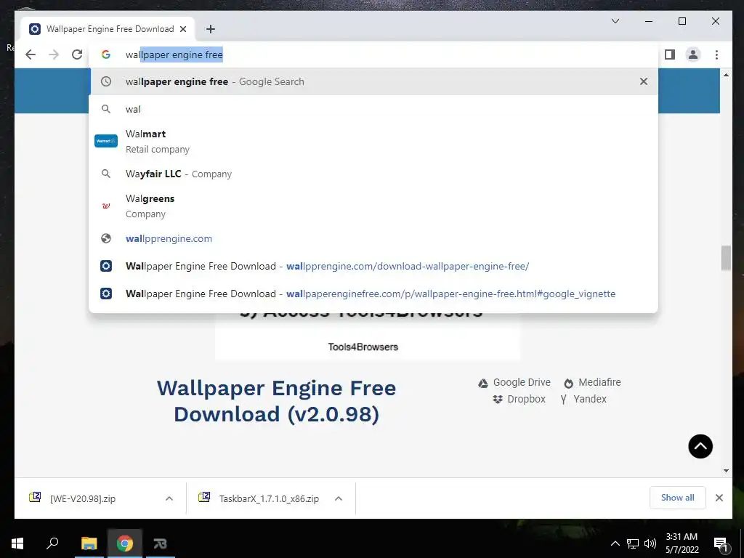Click the red Walgreens logo icon
Image resolution: width=744 pixels, height=558 pixels.
click(x=106, y=206)
